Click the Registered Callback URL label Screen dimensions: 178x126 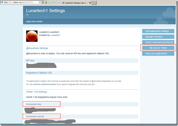point(39,73)
